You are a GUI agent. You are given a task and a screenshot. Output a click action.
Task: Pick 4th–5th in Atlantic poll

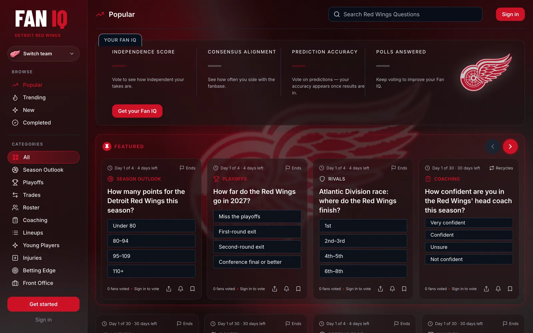tap(363, 256)
